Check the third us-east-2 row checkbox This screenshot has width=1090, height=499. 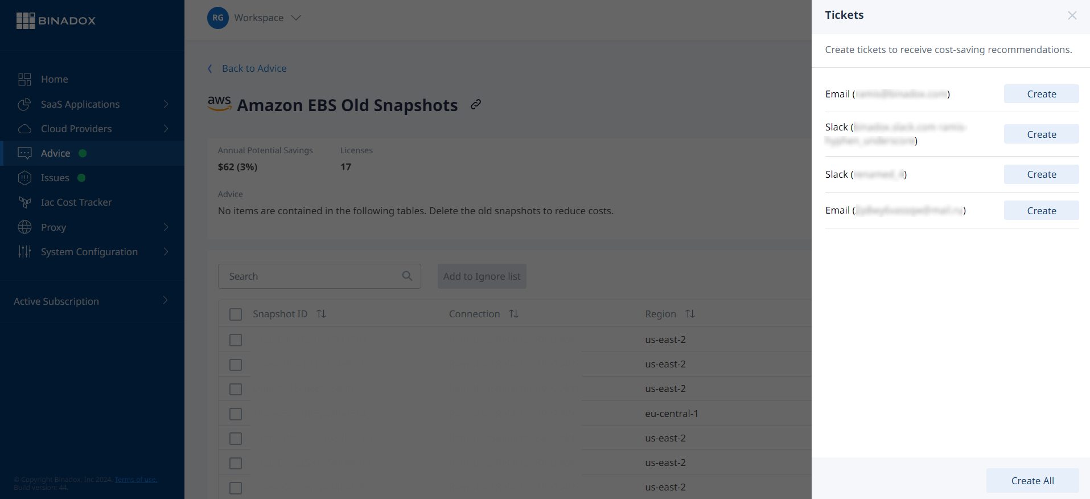[236, 390]
